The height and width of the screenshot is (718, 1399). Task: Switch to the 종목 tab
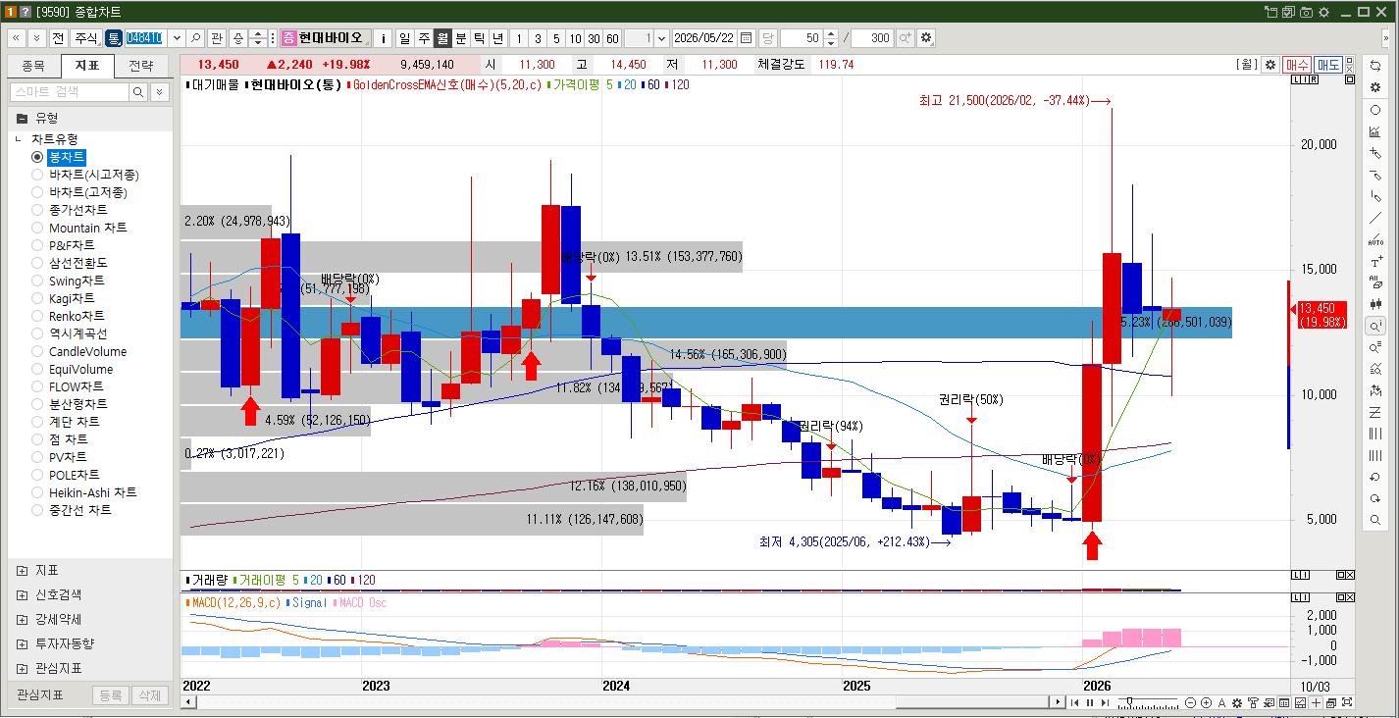point(33,66)
